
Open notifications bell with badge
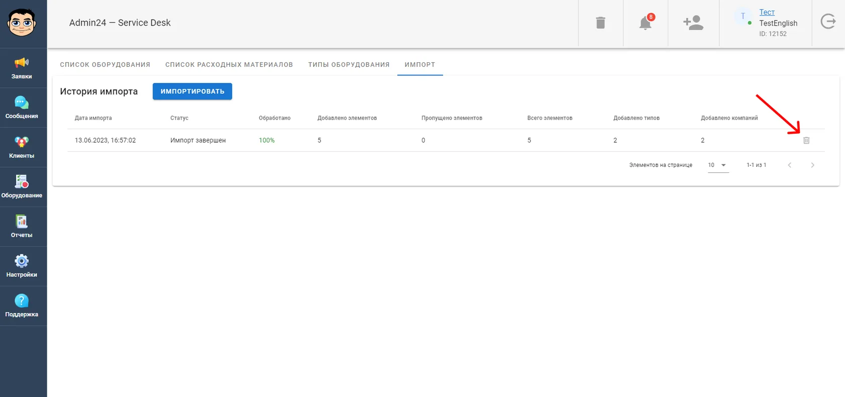[646, 23]
